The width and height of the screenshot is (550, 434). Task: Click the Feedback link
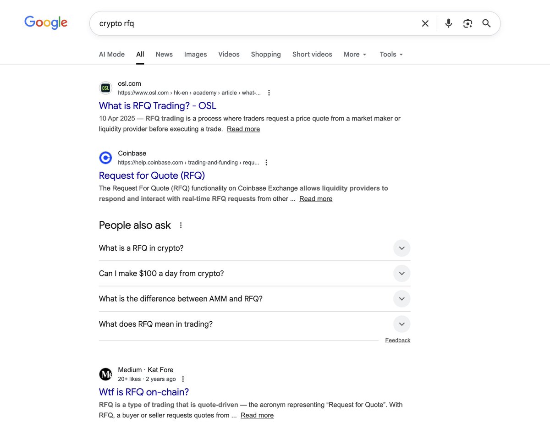click(398, 340)
